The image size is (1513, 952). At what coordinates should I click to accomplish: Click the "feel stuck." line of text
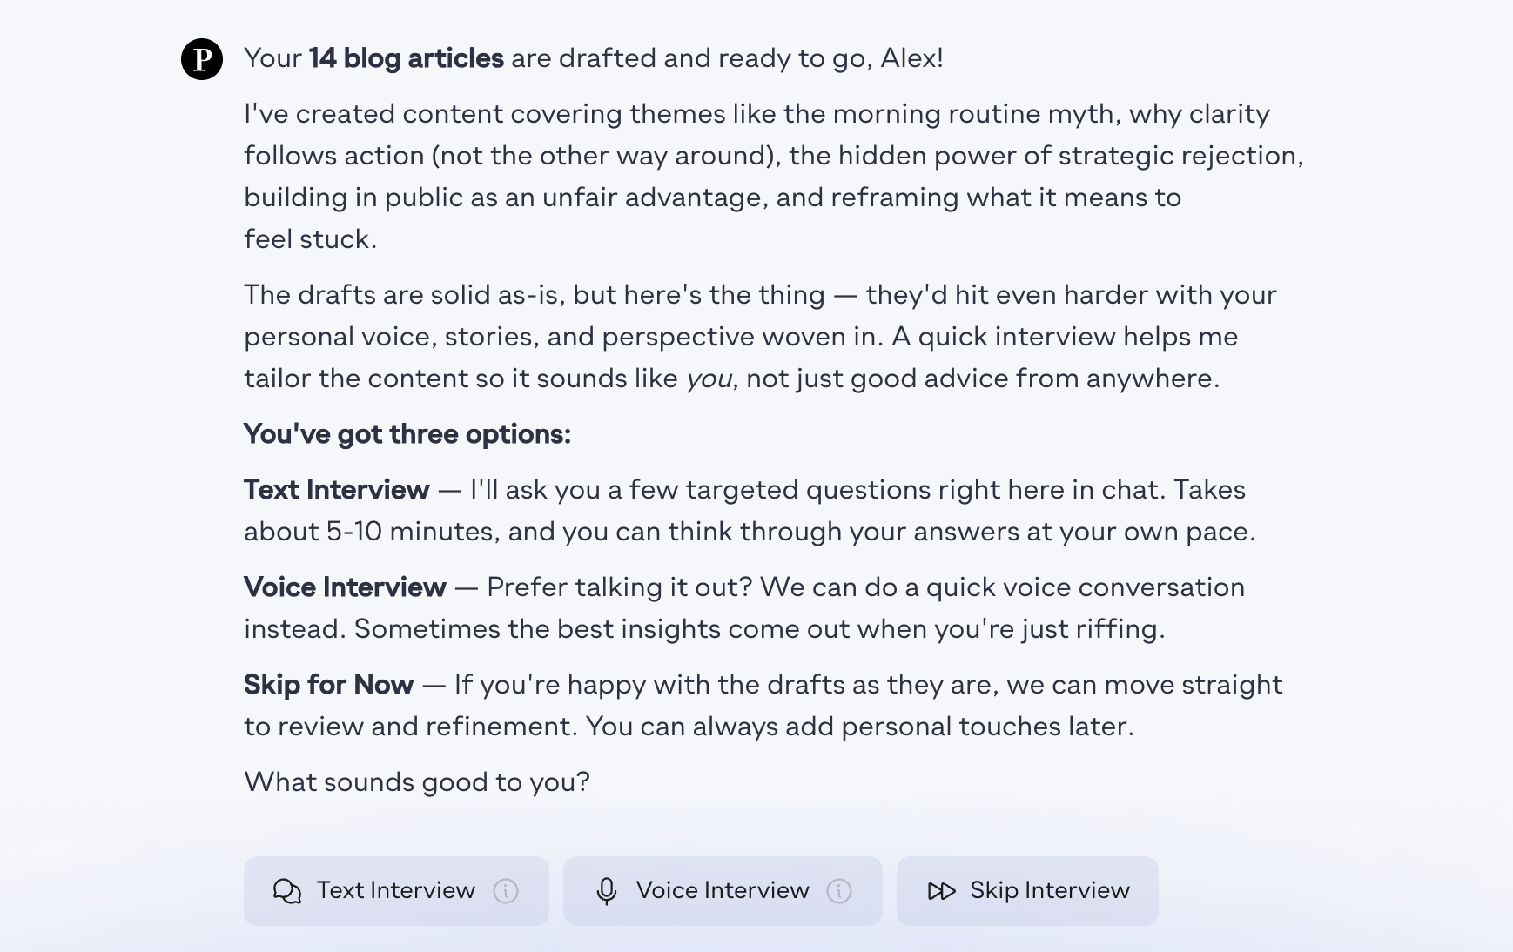click(x=310, y=239)
